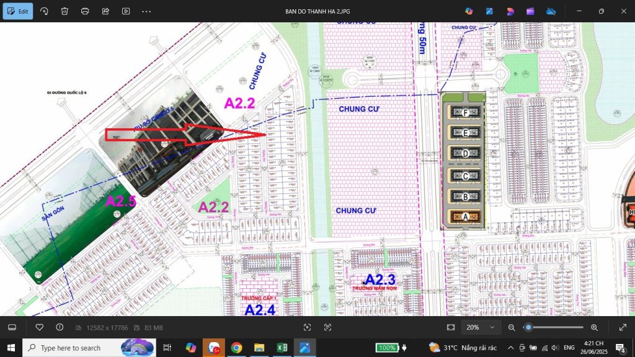Click the Edit image button
Viewport: 635px width, 357px height.
[x=18, y=11]
